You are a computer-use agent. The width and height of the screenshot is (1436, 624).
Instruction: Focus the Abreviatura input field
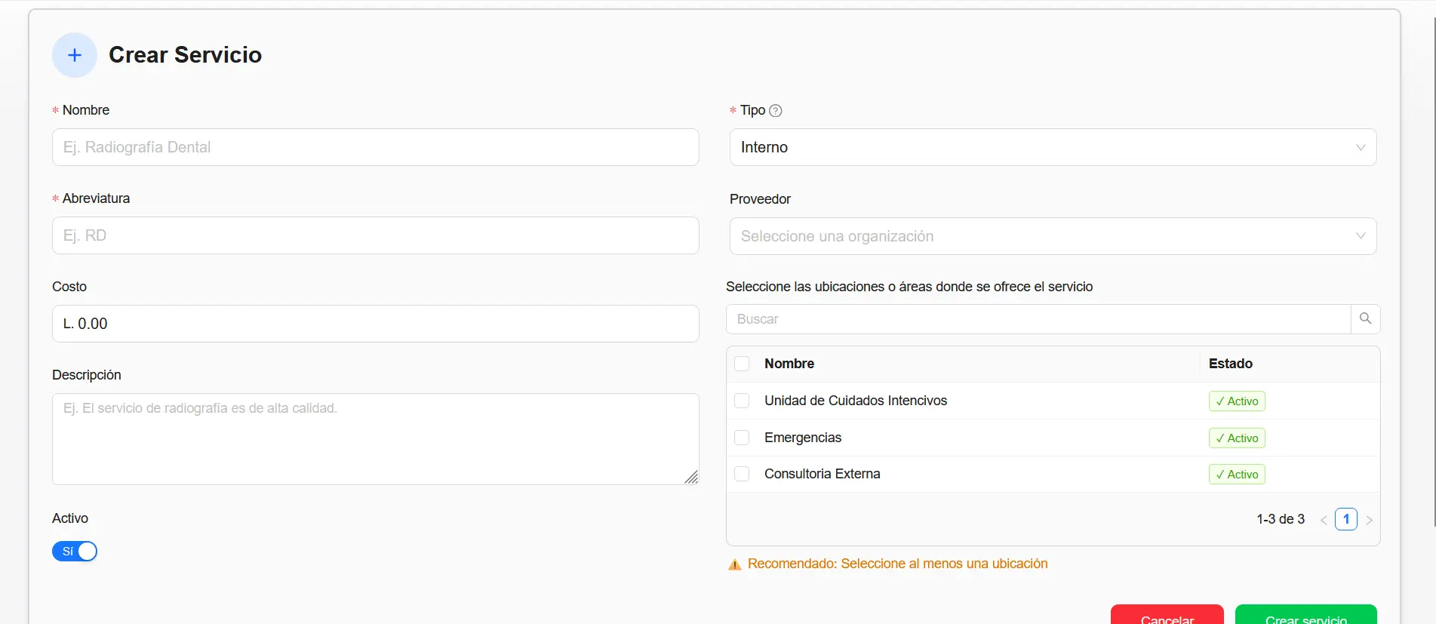[x=375, y=235]
